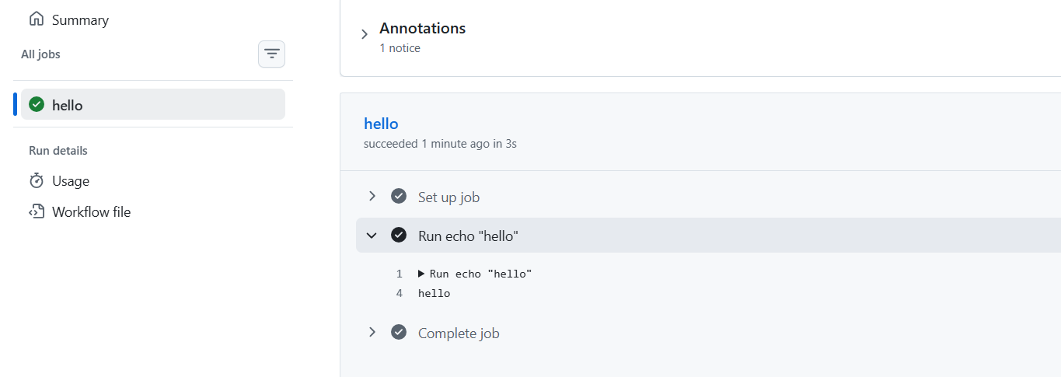Click the Run echo step checkmark icon
Screen dimensions: 1061x377
(399, 235)
